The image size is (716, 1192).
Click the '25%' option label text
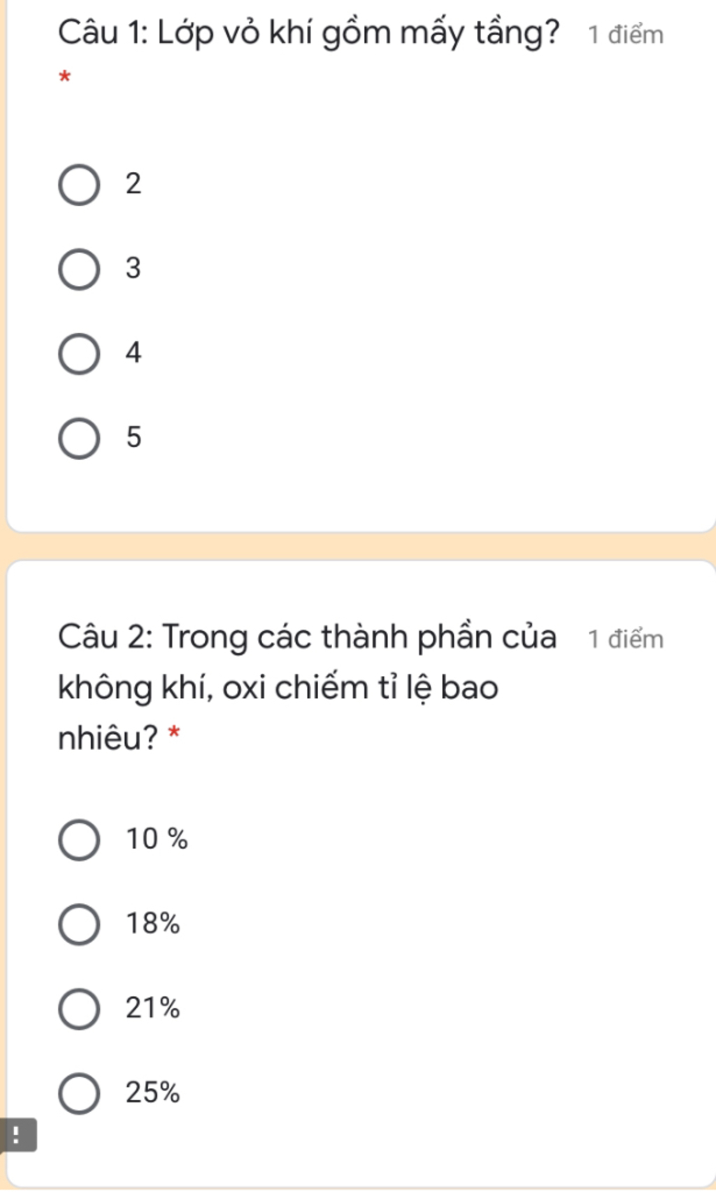coord(152,1093)
